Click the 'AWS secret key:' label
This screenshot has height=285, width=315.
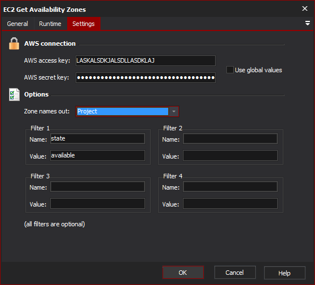coord(46,77)
